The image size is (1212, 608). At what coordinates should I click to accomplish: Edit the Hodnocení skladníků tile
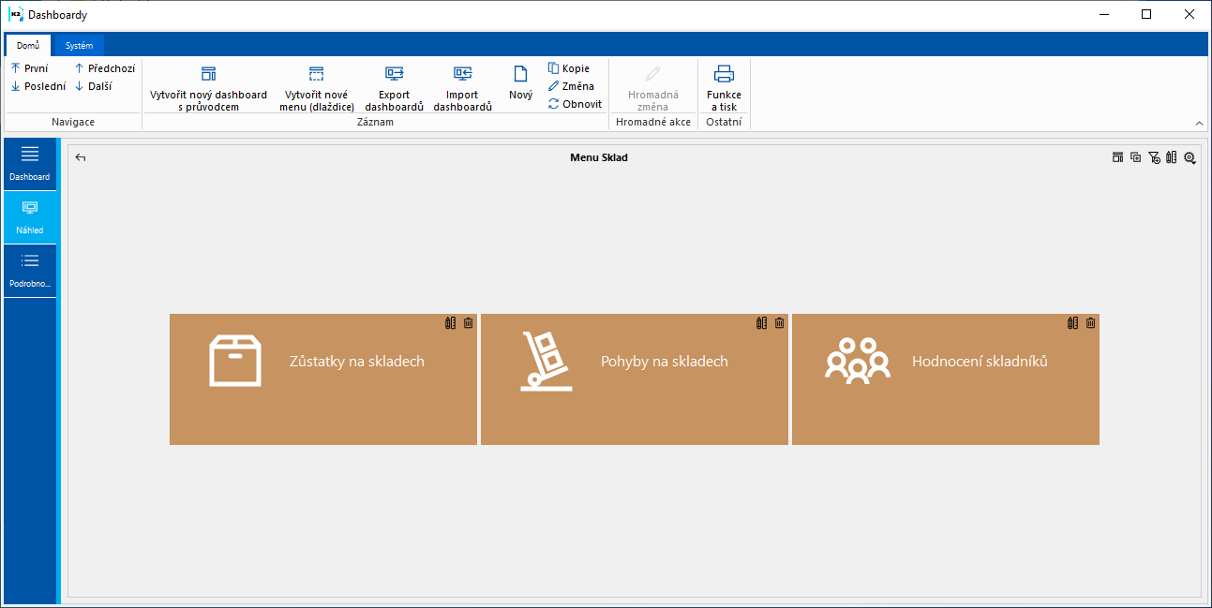click(x=1073, y=322)
